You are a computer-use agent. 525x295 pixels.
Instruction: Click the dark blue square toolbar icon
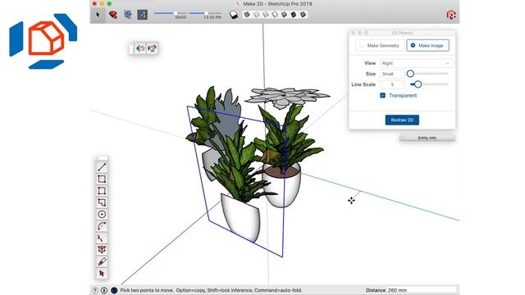[142, 15]
